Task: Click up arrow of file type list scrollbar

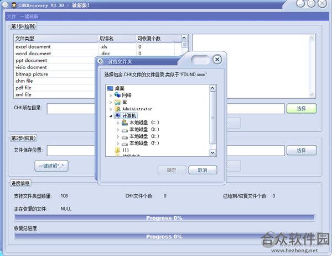Action: point(184,38)
